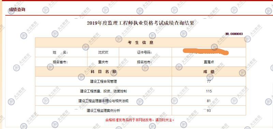Click the 姓名 label cell
Image resolution: width=273 pixels, height=129 pixels.
tap(61, 52)
